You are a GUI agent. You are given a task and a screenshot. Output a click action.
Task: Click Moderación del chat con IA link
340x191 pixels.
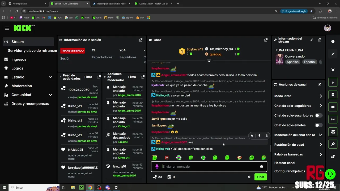coord(298,135)
